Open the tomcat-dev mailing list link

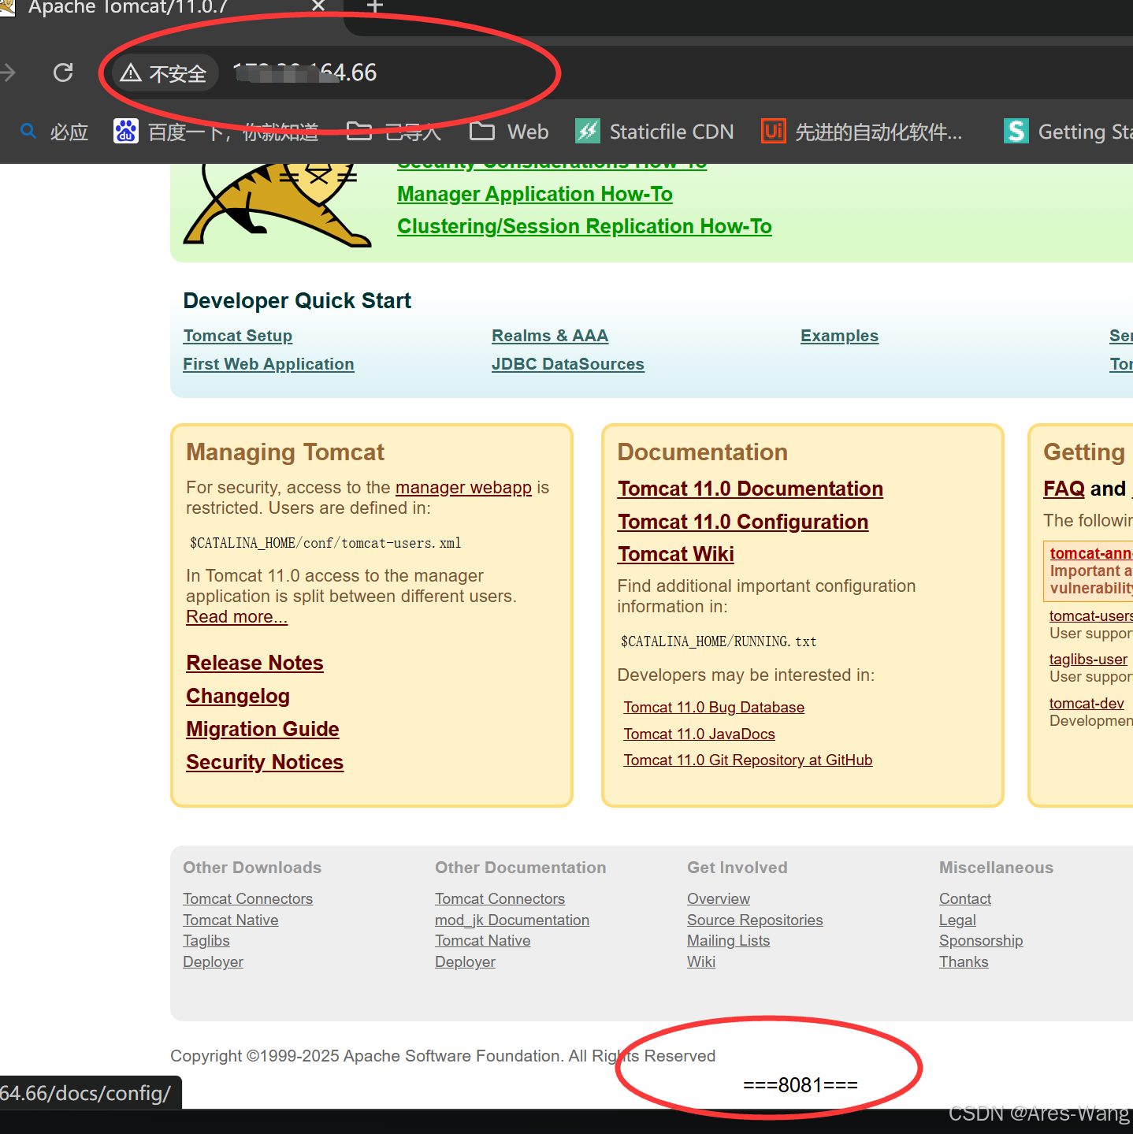tap(1087, 704)
